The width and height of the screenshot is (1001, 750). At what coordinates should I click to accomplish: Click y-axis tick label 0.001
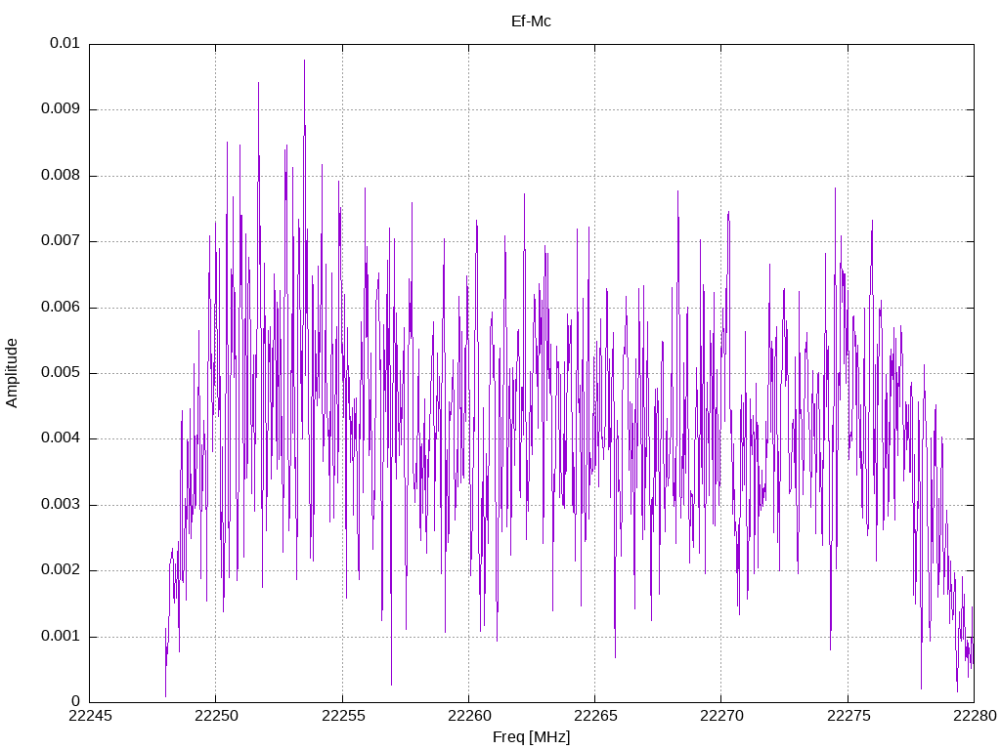click(x=61, y=636)
